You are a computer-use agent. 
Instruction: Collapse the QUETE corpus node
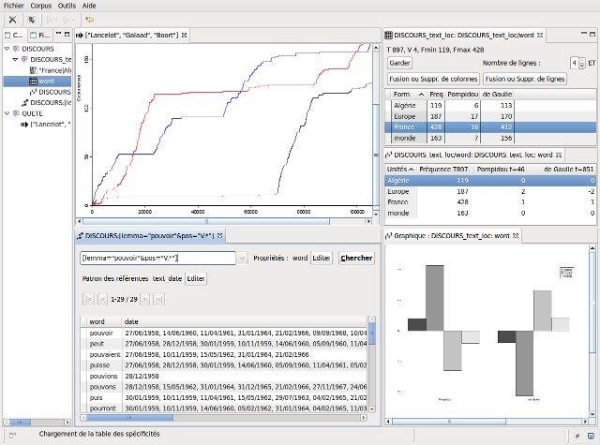click(x=7, y=113)
